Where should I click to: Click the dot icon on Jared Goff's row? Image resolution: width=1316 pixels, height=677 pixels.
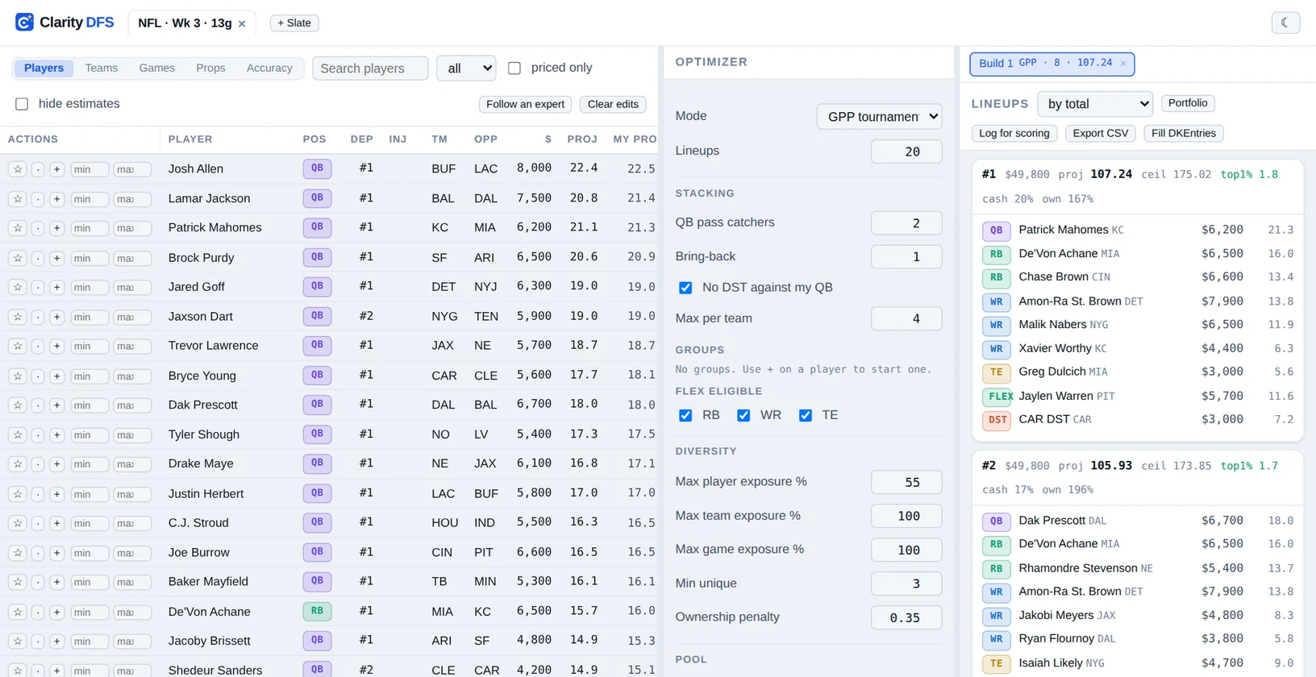coord(37,287)
